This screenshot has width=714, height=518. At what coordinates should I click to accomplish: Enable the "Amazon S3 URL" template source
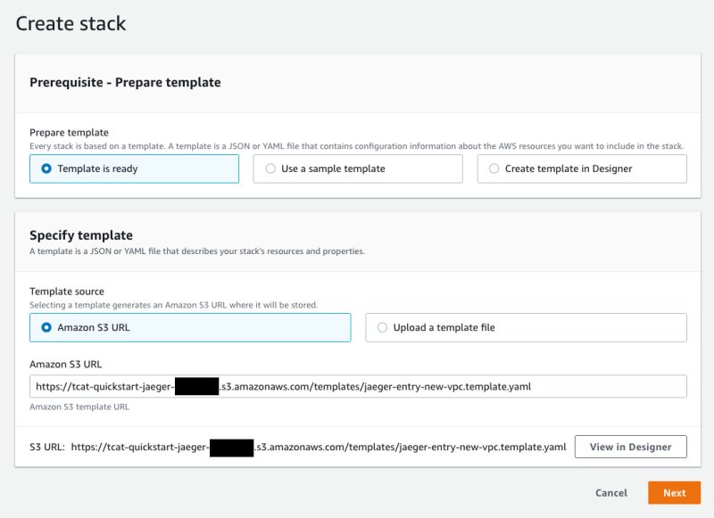coord(46,328)
